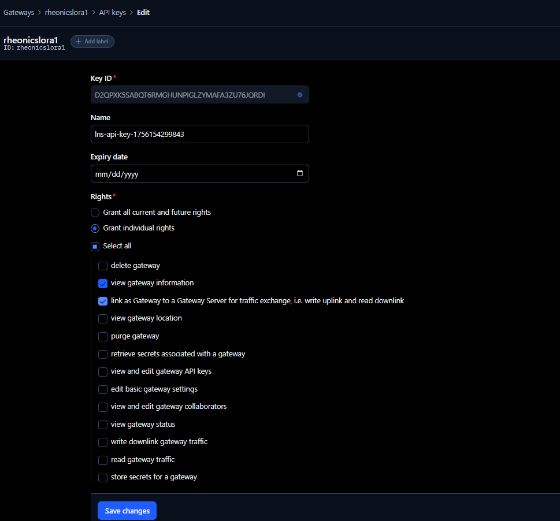The height and width of the screenshot is (521, 560).
Task: Open the calendar picker icon in Expiry date
Action: (x=299, y=173)
